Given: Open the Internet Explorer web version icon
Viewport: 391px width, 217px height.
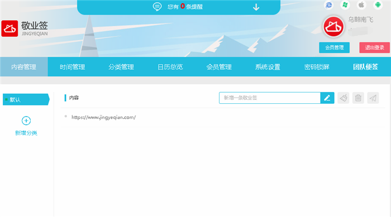Looking at the screenshot, I should coord(329,4).
